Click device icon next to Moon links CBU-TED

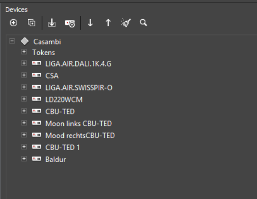tap(36, 123)
